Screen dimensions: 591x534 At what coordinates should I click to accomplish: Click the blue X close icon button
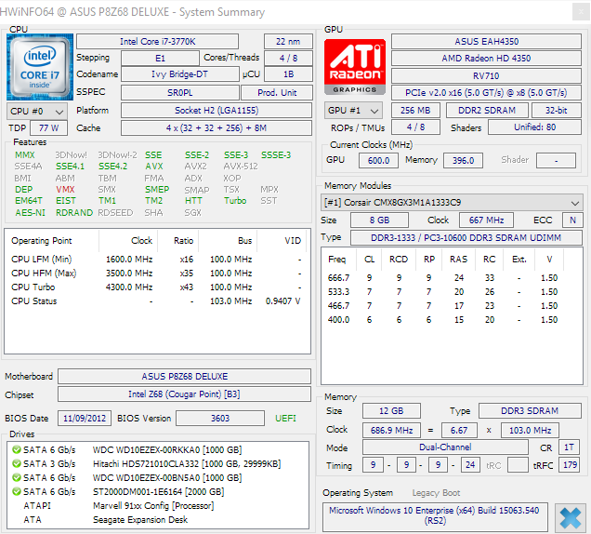point(571,518)
